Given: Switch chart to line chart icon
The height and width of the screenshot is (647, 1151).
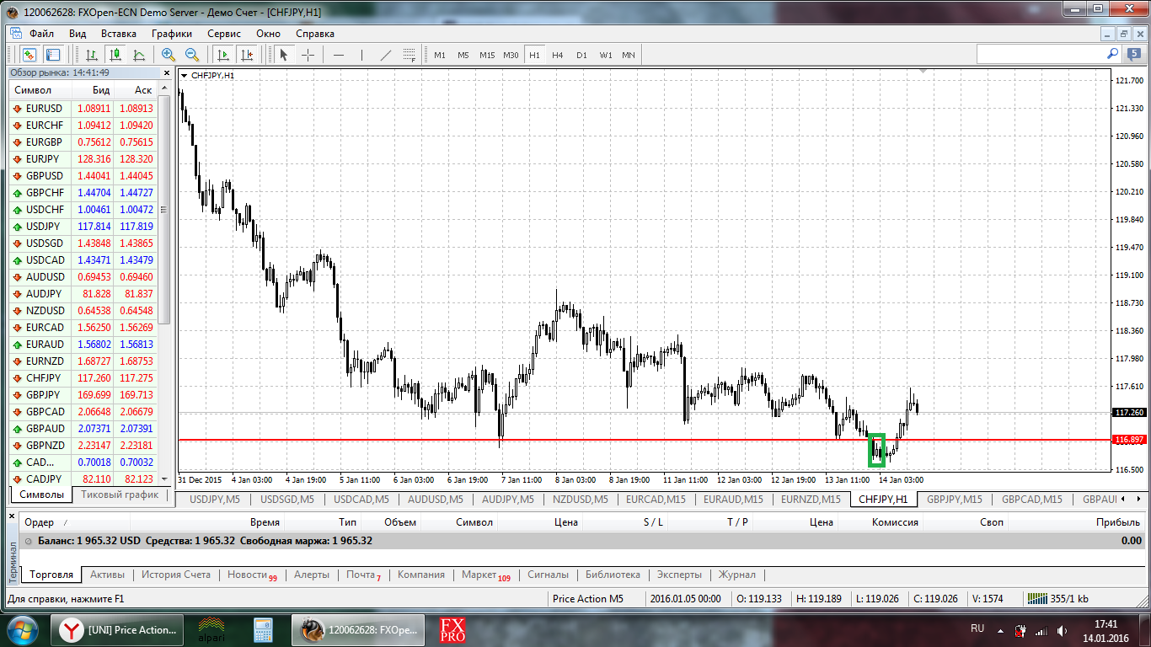Looking at the screenshot, I should coord(139,55).
